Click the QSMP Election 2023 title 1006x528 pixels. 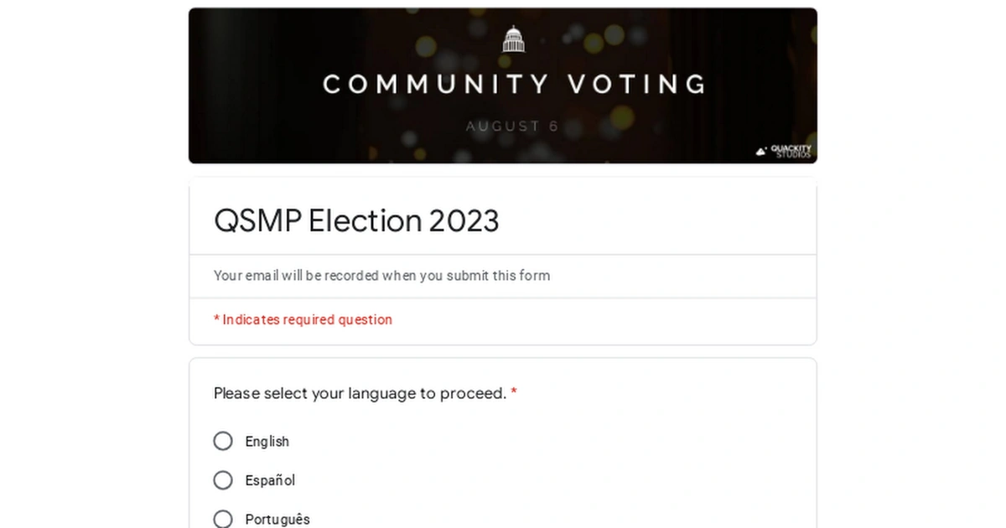(x=356, y=220)
